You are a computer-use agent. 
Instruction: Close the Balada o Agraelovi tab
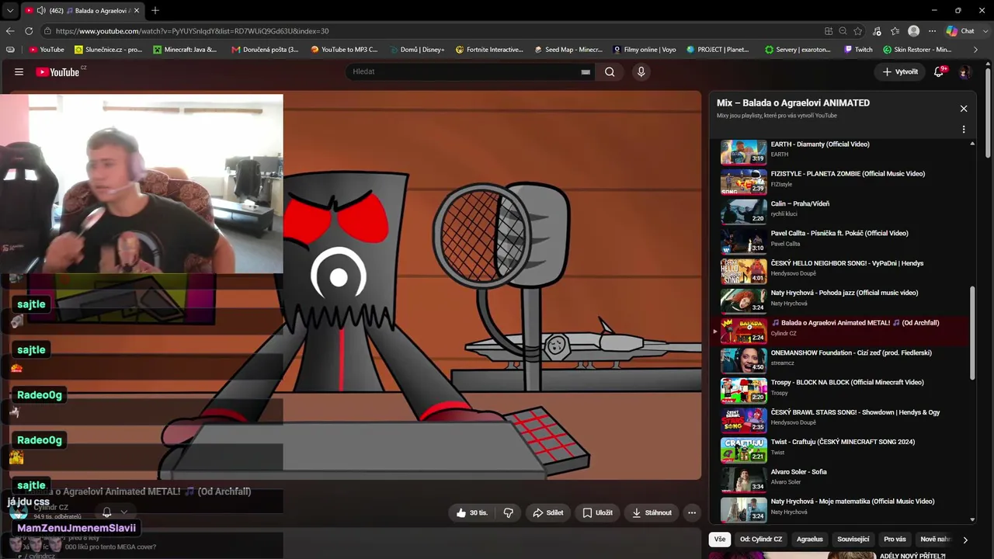pos(137,11)
